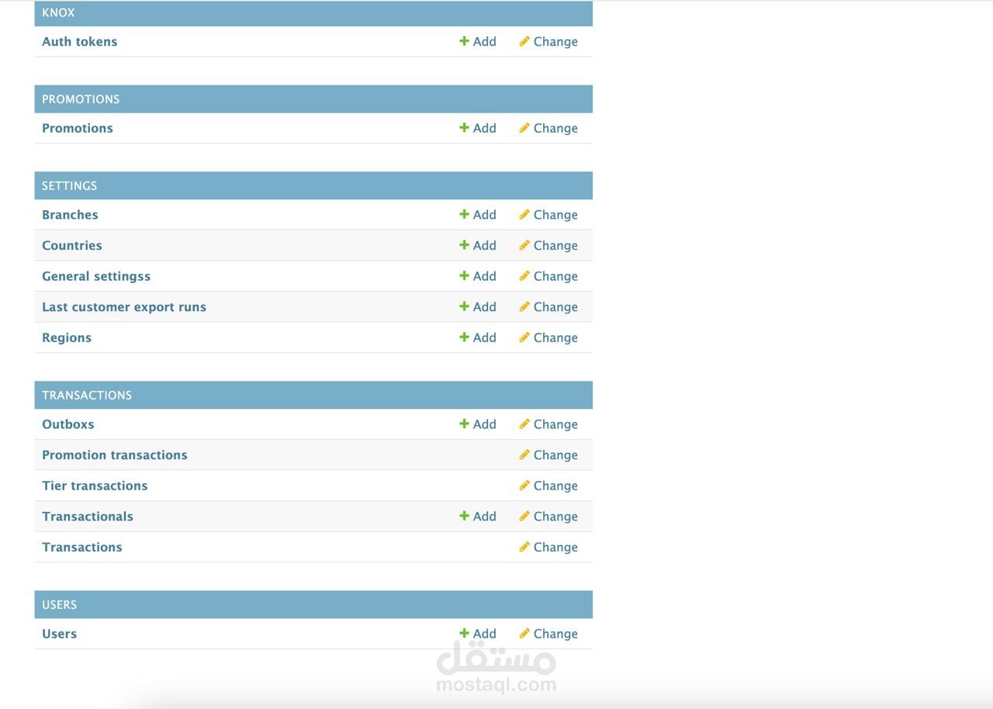Open the USERS section header

click(59, 605)
